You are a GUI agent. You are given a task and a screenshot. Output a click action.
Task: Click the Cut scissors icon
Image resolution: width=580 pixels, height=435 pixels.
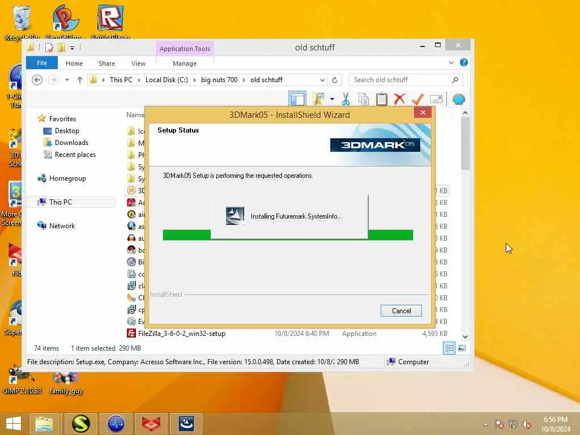pyautogui.click(x=346, y=99)
